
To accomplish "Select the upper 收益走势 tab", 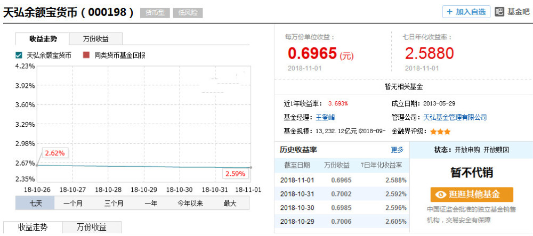I will tap(43, 39).
